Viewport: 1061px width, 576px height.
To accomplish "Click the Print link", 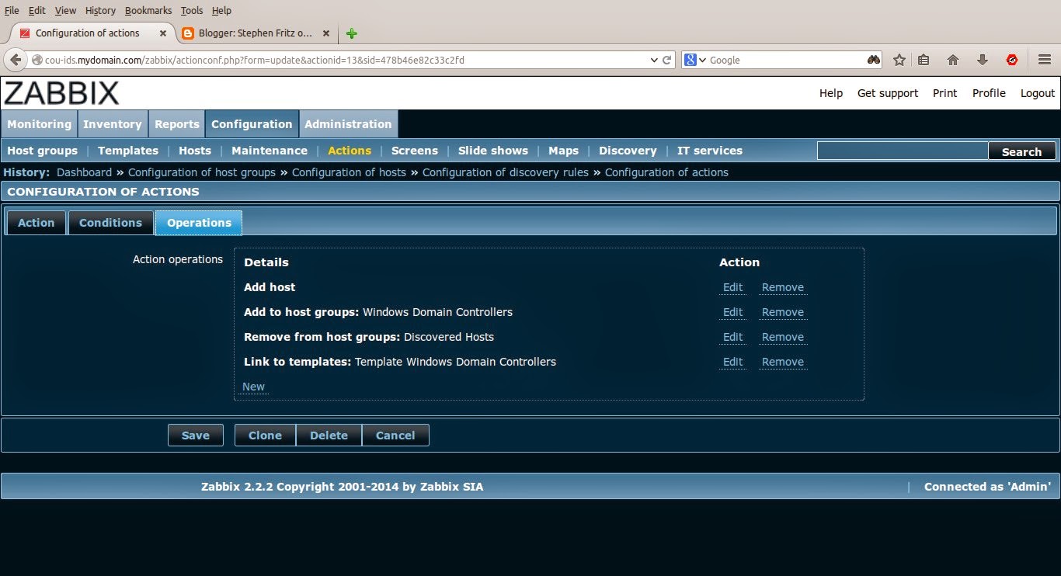I will [x=945, y=93].
